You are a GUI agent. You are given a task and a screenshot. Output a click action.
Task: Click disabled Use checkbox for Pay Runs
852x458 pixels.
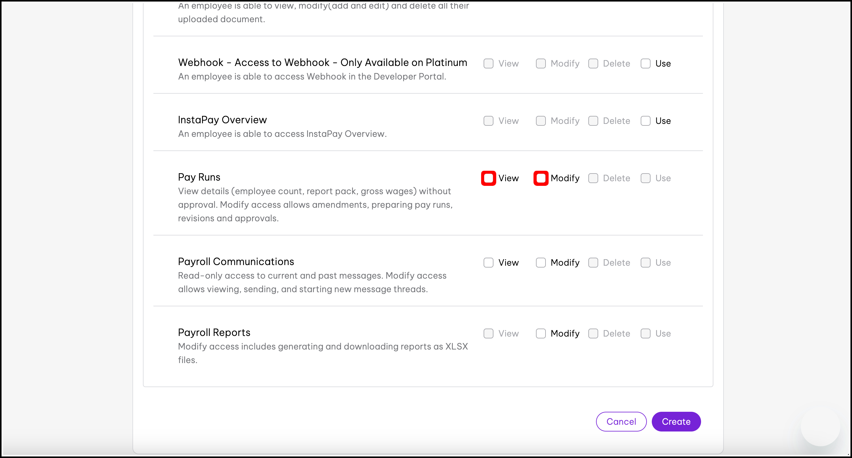pos(645,178)
